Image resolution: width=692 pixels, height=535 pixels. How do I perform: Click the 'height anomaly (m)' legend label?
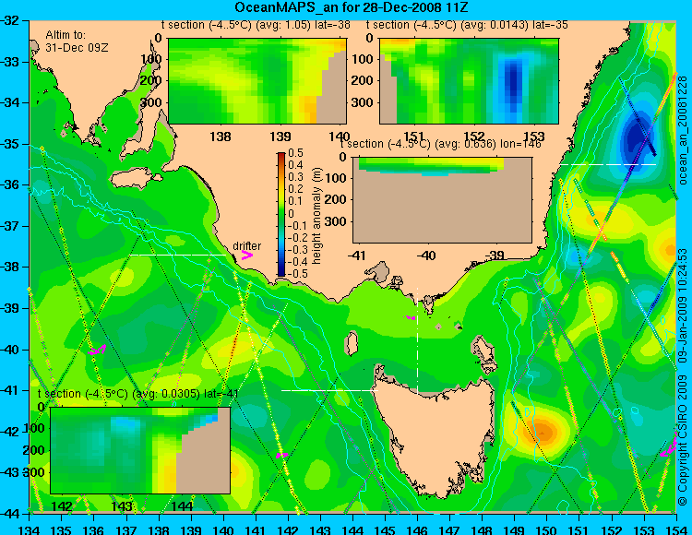[316, 216]
